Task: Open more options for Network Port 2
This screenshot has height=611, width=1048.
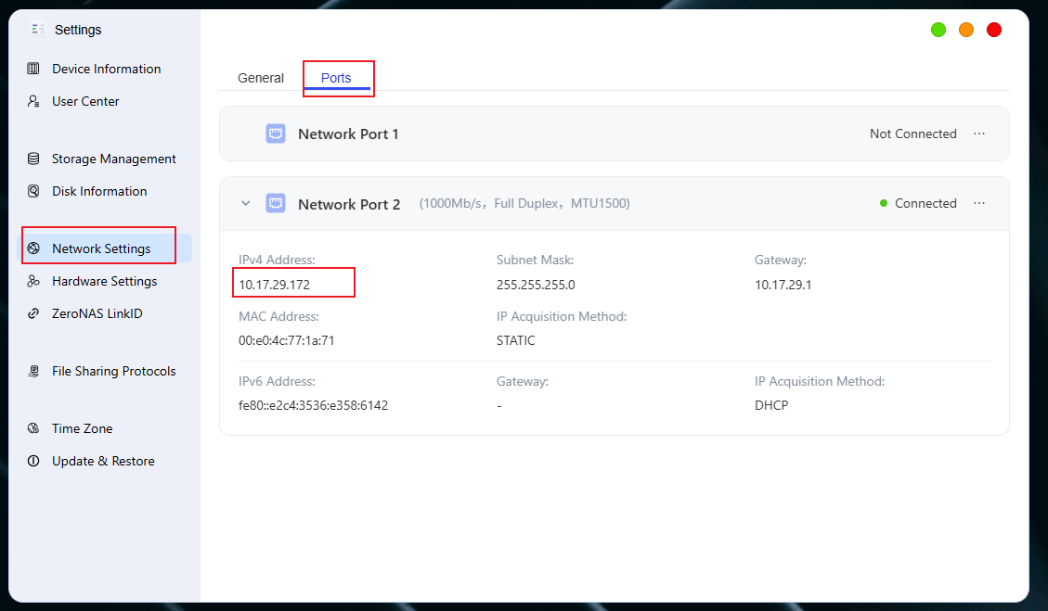Action: point(979,203)
